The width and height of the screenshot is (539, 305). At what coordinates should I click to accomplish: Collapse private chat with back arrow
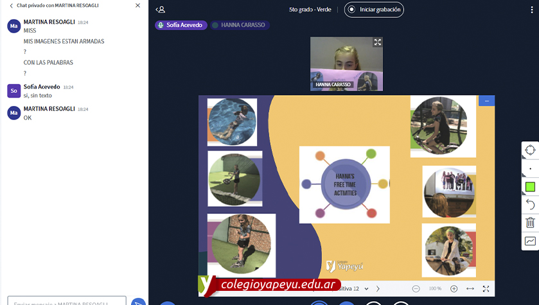(11, 6)
